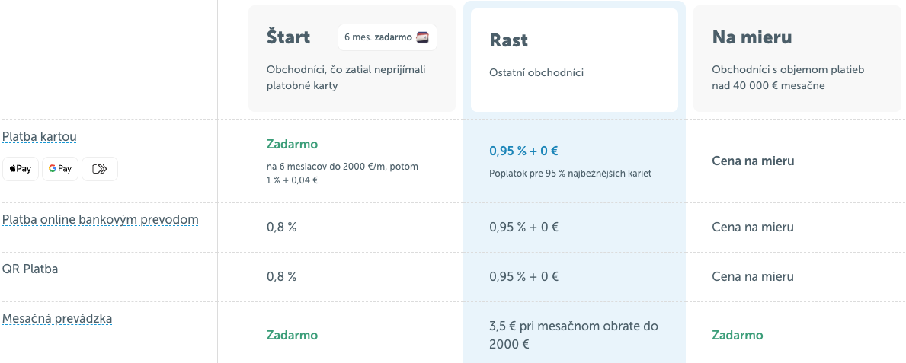The width and height of the screenshot is (906, 363).
Task: Select the Rast plan heading
Action: point(509,40)
